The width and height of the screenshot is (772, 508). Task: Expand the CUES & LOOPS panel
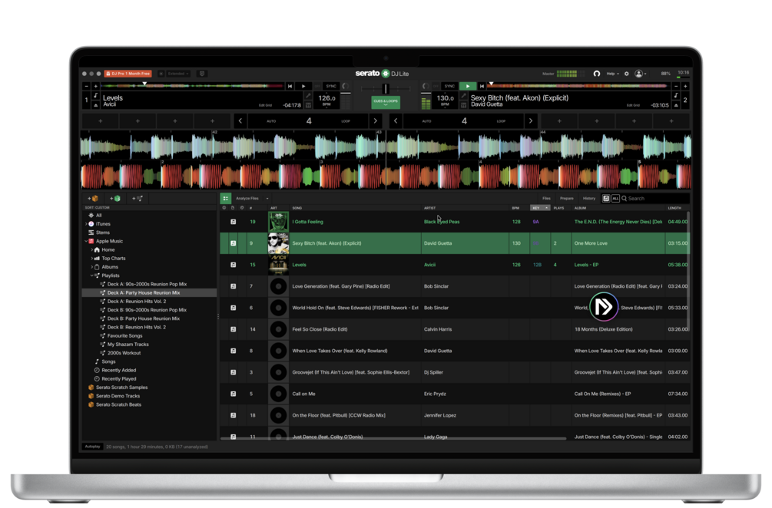tap(386, 102)
